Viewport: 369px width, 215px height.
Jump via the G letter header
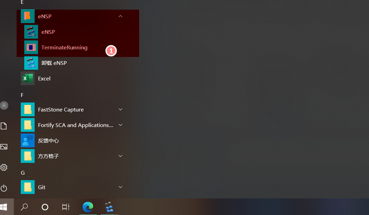click(x=23, y=173)
